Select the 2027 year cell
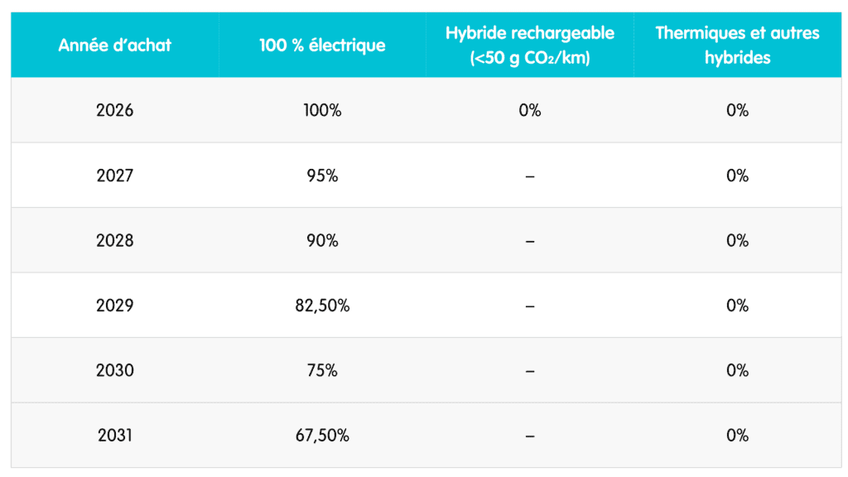Viewport: 848px width, 477px height. point(115,176)
